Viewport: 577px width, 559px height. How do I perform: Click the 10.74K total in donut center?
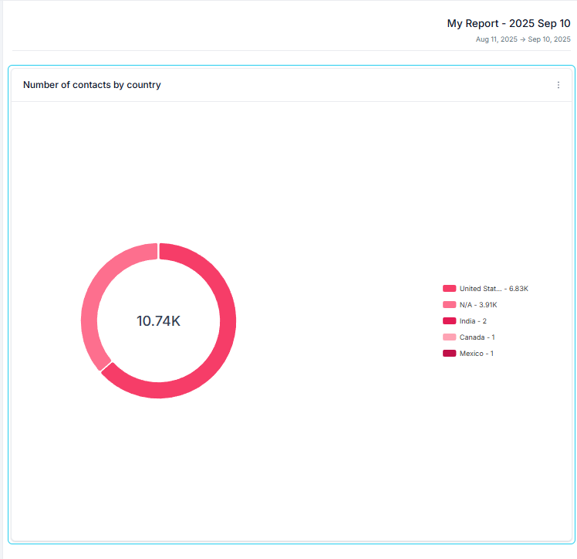click(x=158, y=321)
